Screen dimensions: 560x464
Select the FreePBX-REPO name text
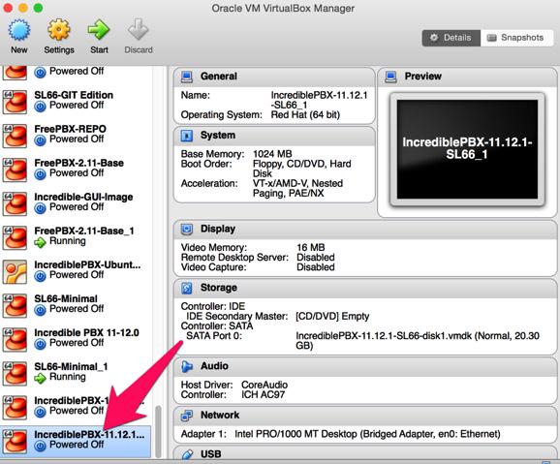tap(70, 129)
